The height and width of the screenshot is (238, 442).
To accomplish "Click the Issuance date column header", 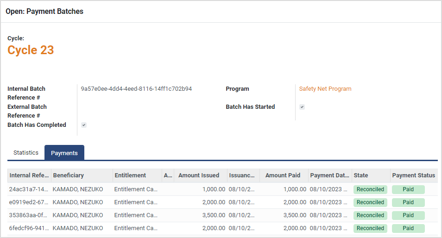I will tap(242, 175).
